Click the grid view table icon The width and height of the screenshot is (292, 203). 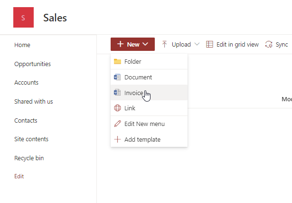[209, 44]
